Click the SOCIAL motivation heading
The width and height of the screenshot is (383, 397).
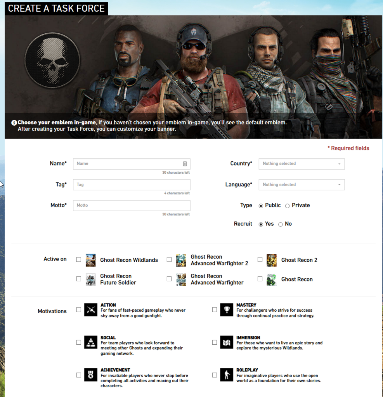(108, 338)
